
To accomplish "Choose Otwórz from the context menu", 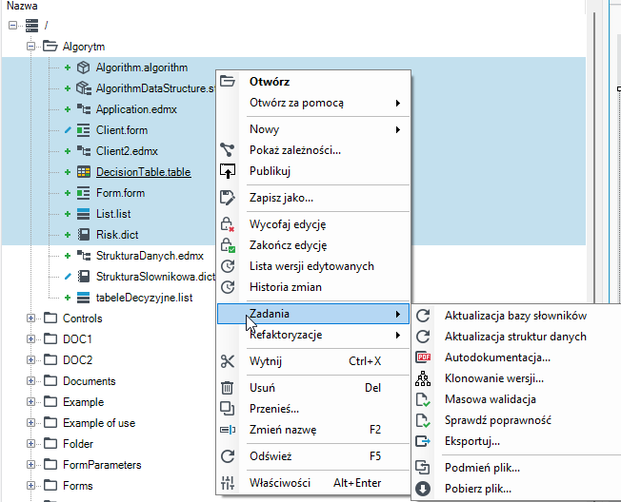I will (x=312, y=82).
